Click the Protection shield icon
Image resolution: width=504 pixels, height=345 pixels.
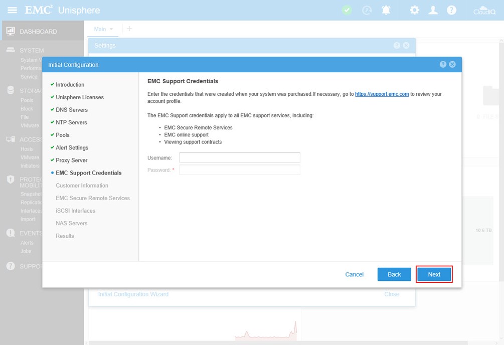point(11,180)
